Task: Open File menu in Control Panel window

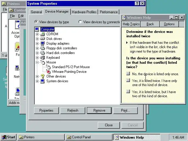Action: tap(12, 16)
